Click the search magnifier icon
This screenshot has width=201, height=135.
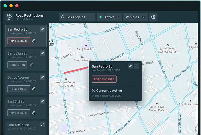(63, 17)
